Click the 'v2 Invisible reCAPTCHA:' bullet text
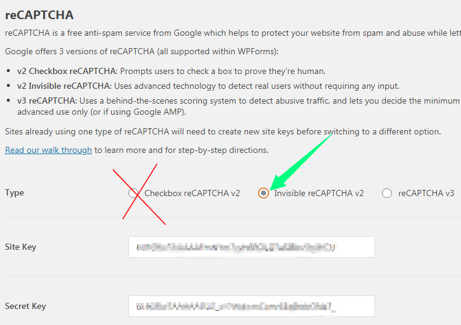The width and height of the screenshot is (461, 325). (x=64, y=86)
